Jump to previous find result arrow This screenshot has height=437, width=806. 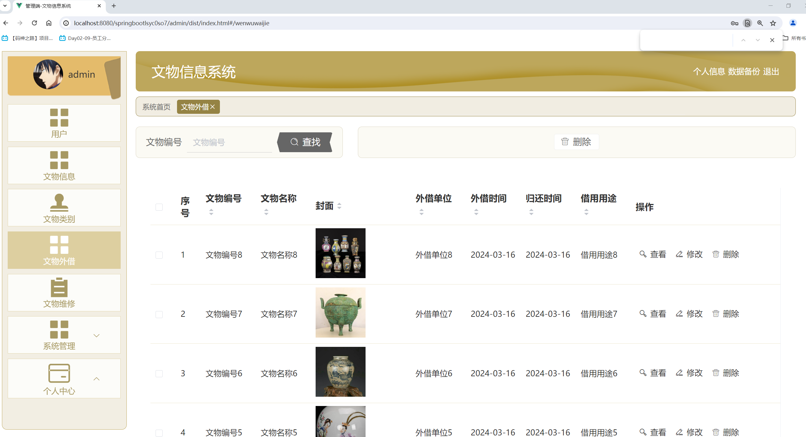(743, 40)
